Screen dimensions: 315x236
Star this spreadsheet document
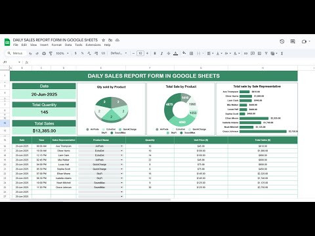point(104,40)
